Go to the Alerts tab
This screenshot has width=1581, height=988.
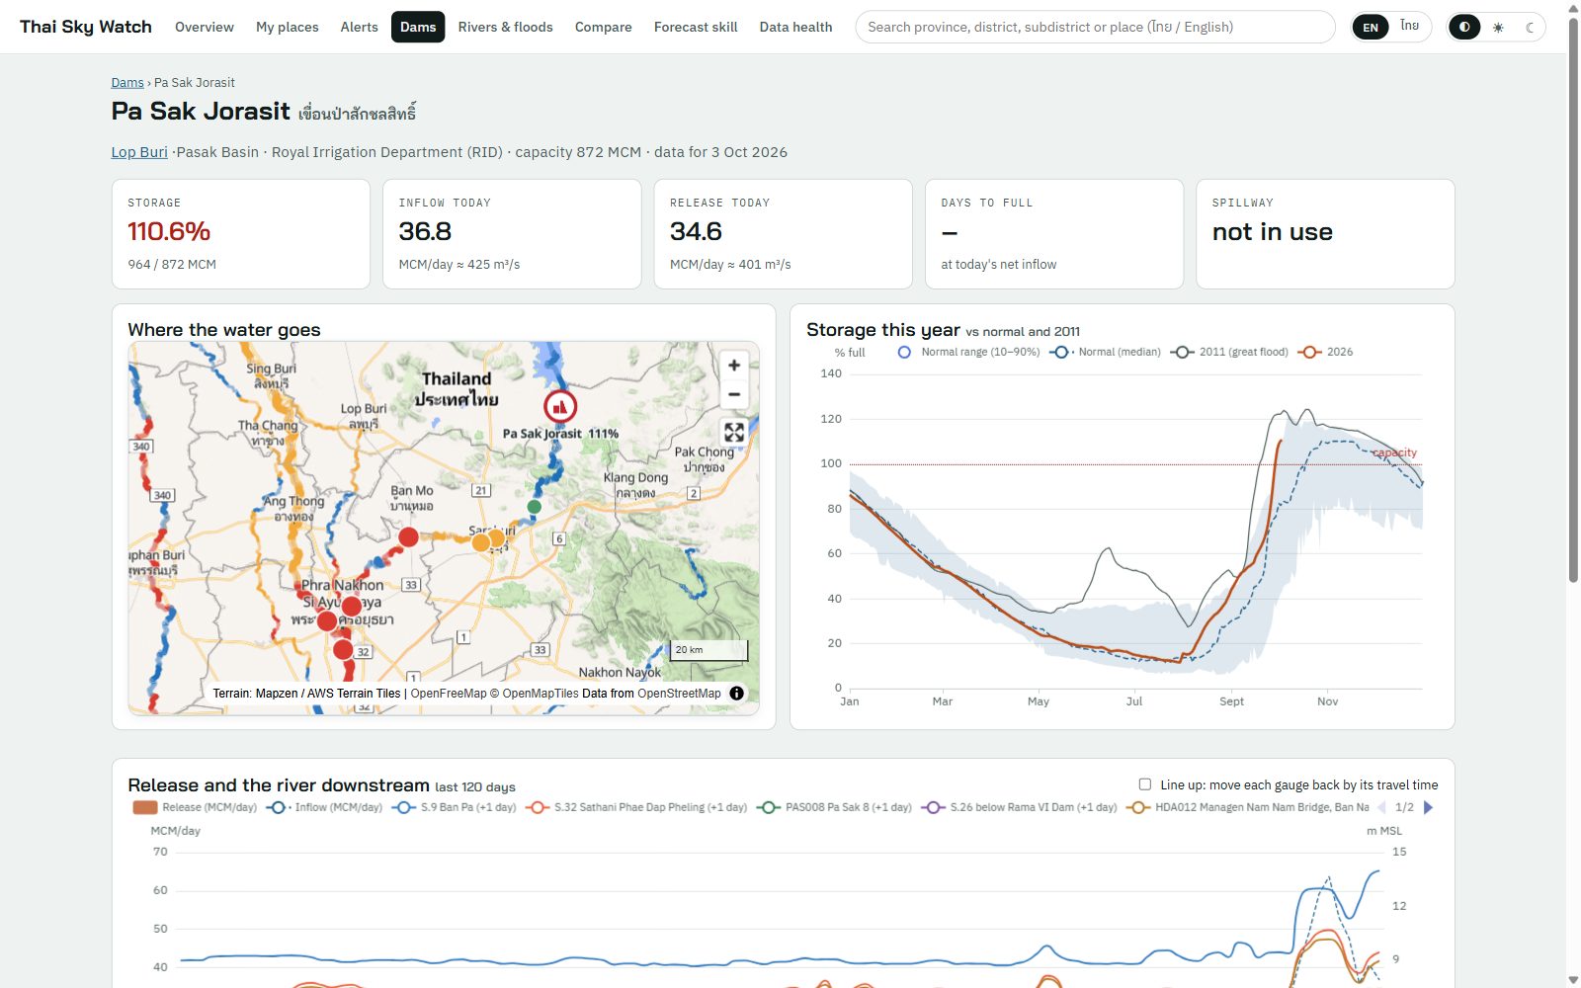coord(360,27)
